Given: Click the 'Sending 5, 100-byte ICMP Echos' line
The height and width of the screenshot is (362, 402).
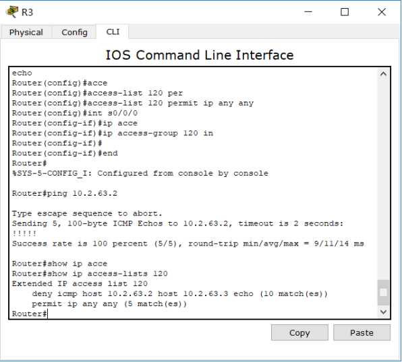Looking at the screenshot, I should pyautogui.click(x=177, y=223).
